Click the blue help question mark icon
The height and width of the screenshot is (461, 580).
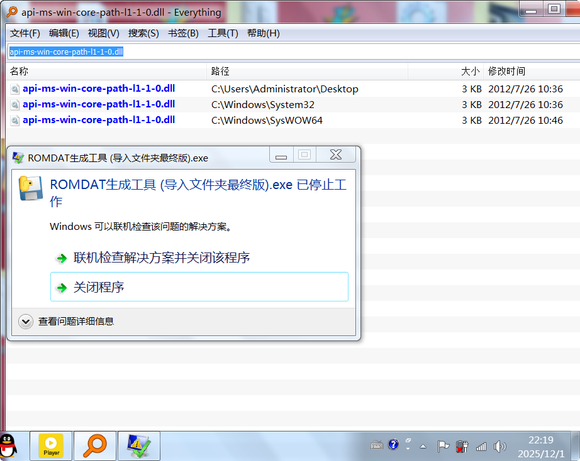tap(394, 445)
